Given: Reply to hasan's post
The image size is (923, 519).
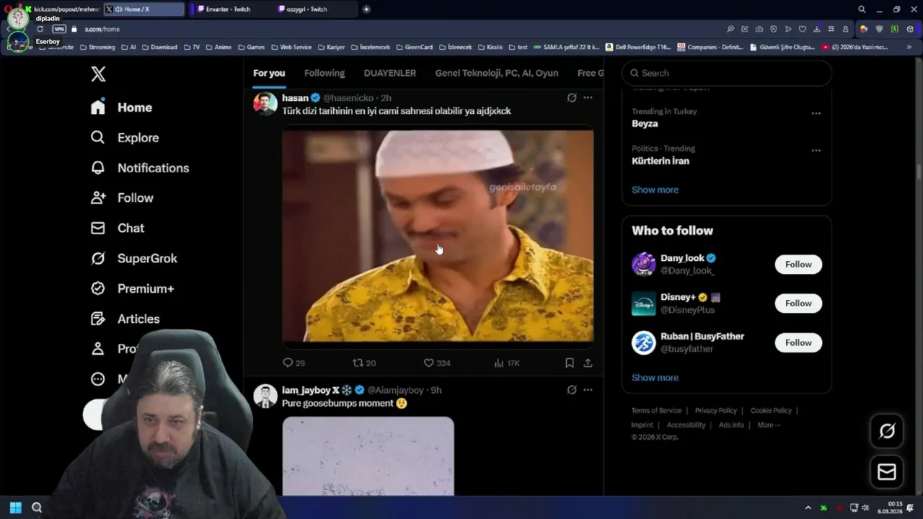Looking at the screenshot, I should pyautogui.click(x=293, y=363).
